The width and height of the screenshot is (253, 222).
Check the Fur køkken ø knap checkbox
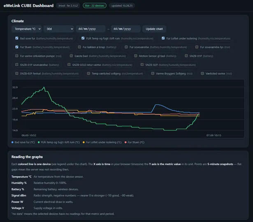click(79, 47)
